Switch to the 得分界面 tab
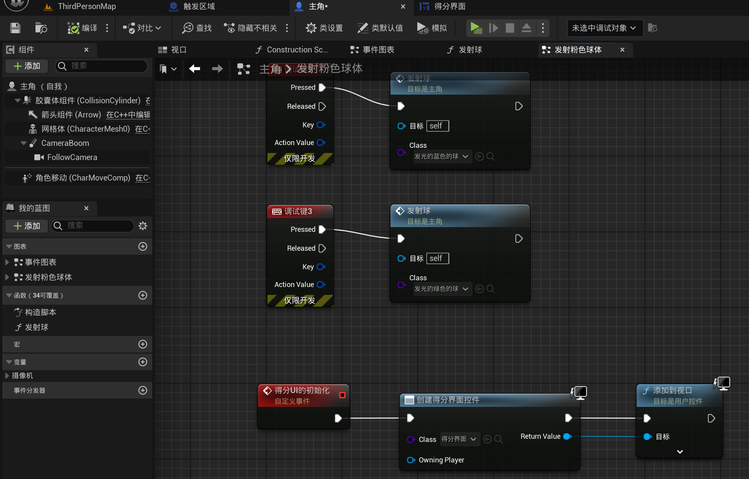The height and width of the screenshot is (479, 749). [x=450, y=6]
